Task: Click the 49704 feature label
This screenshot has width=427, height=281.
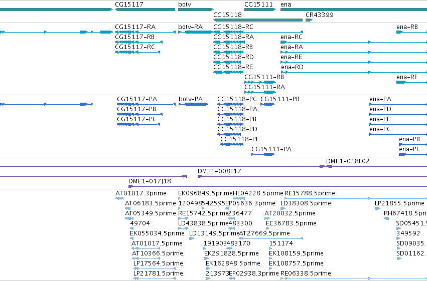Action: tap(140, 224)
